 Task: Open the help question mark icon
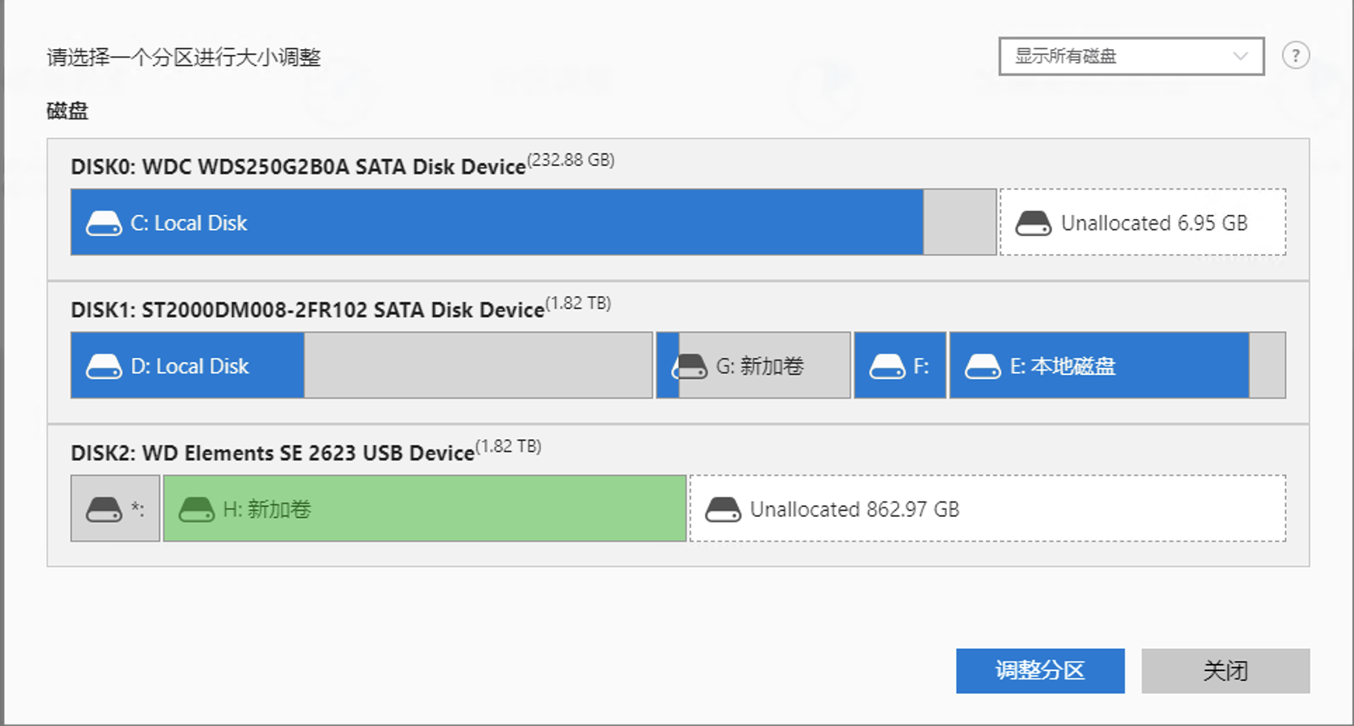[x=1296, y=56]
